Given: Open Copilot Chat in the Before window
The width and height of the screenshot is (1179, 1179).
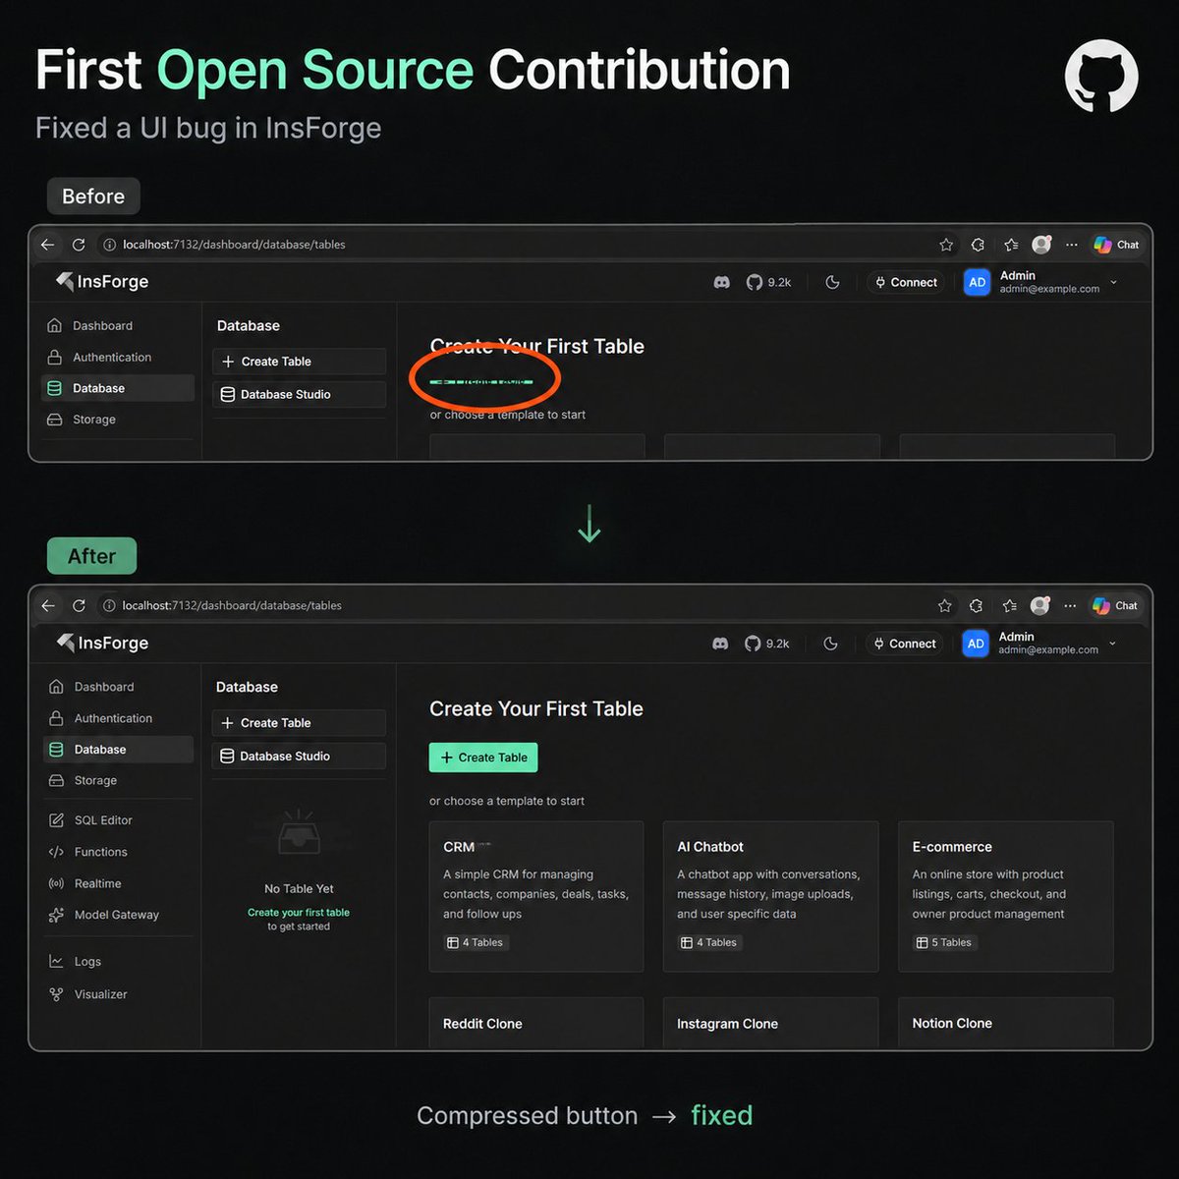Looking at the screenshot, I should (x=1117, y=245).
